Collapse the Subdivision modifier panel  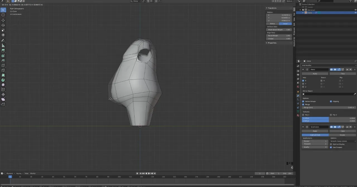pyautogui.click(x=303, y=127)
